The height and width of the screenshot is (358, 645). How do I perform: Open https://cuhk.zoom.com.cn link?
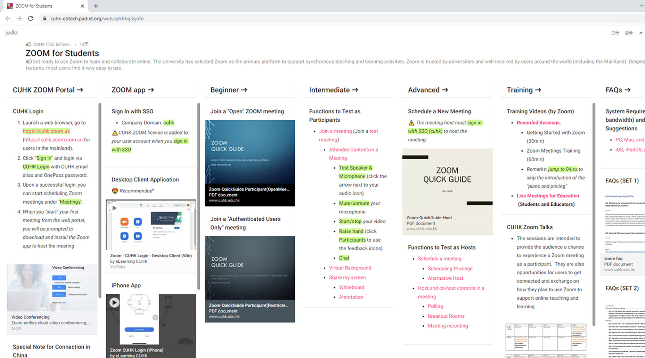(x=53, y=140)
